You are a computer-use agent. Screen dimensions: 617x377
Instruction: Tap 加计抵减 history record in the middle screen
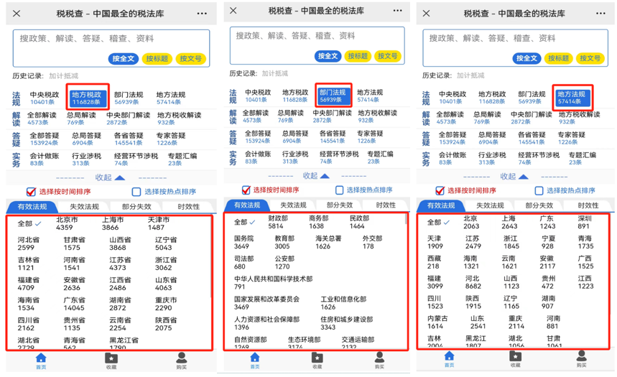click(x=274, y=73)
